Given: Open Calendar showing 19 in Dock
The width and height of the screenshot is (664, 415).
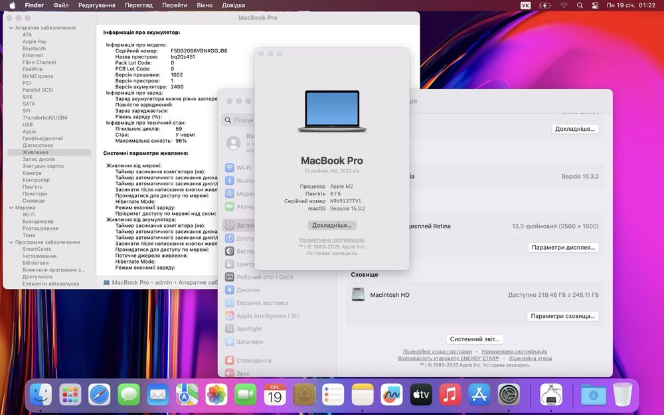Looking at the screenshot, I should coord(275,394).
